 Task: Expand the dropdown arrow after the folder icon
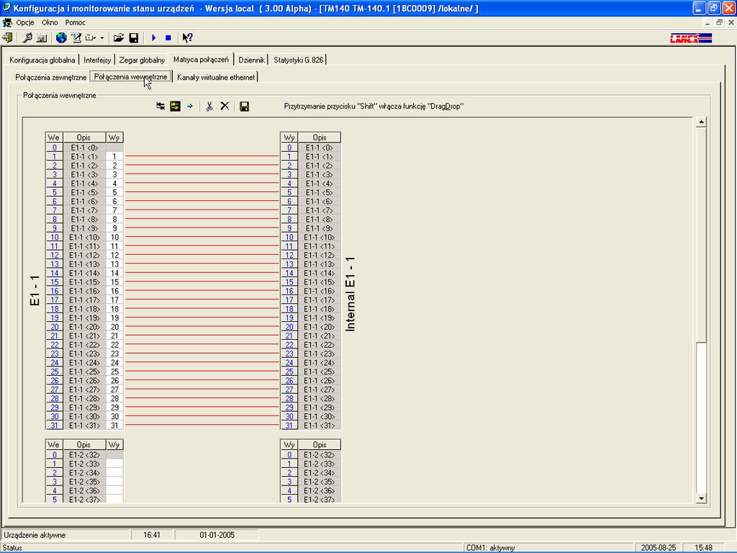pyautogui.click(x=101, y=38)
